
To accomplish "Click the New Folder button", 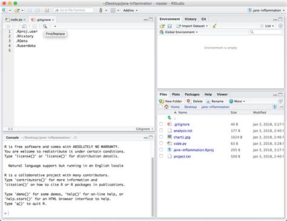I will 170,101.
